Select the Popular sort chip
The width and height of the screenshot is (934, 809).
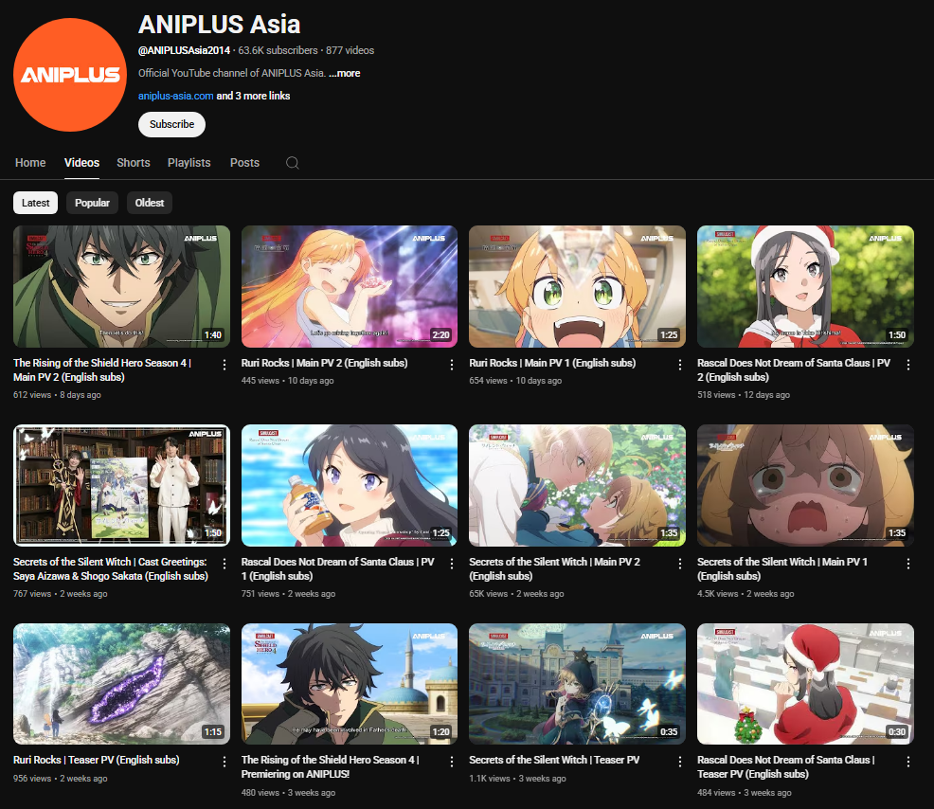(x=92, y=203)
